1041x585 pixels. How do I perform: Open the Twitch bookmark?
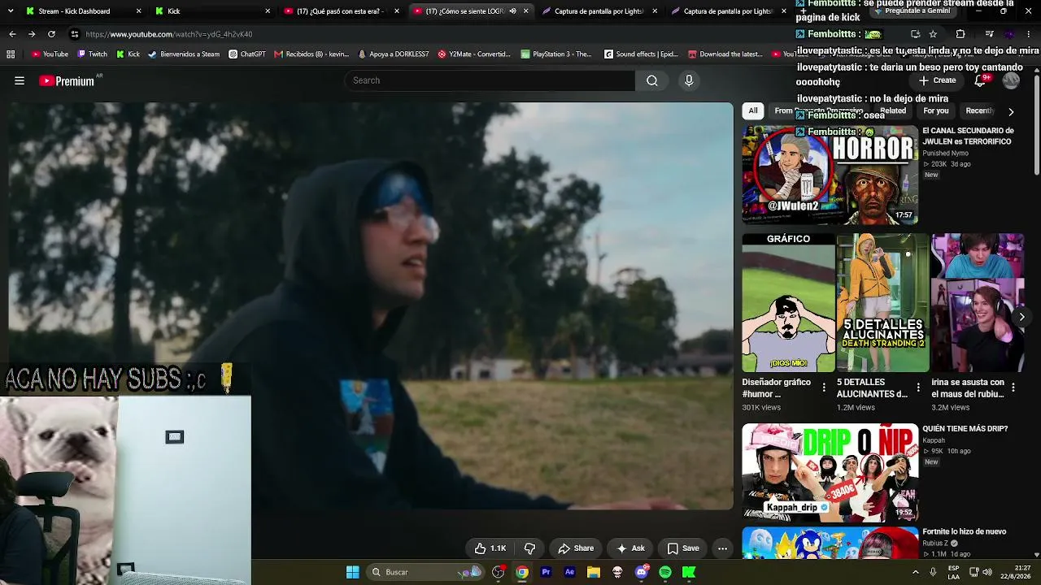click(x=92, y=54)
